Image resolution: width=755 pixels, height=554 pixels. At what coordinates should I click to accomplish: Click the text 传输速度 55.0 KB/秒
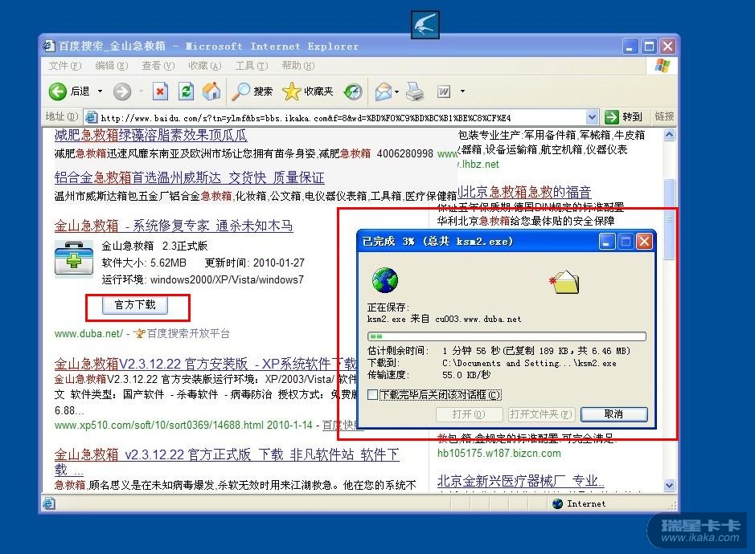429,375
